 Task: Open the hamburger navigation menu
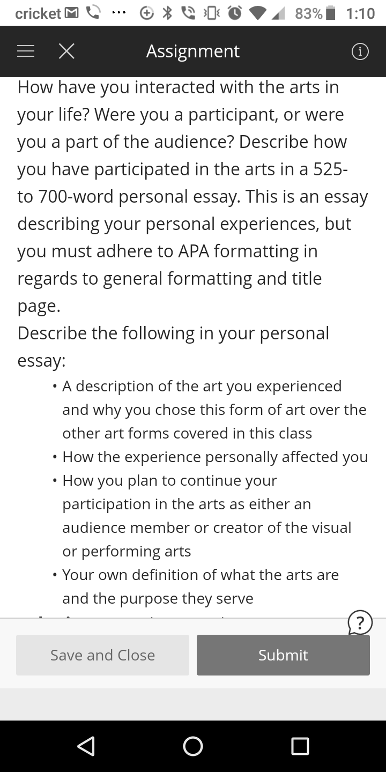pos(26,51)
